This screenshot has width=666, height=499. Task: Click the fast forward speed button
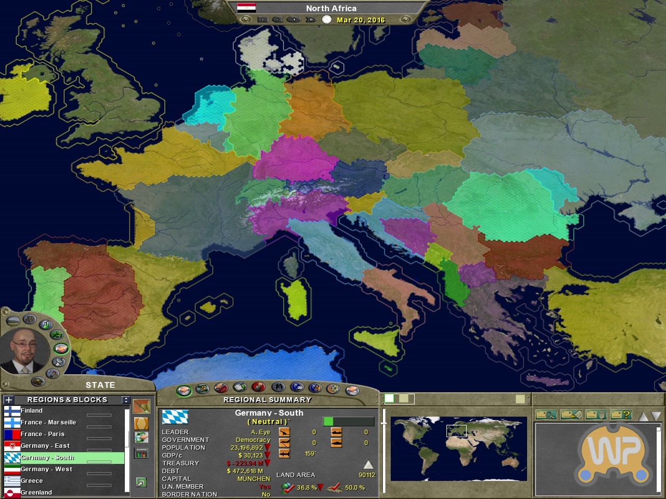(311, 20)
